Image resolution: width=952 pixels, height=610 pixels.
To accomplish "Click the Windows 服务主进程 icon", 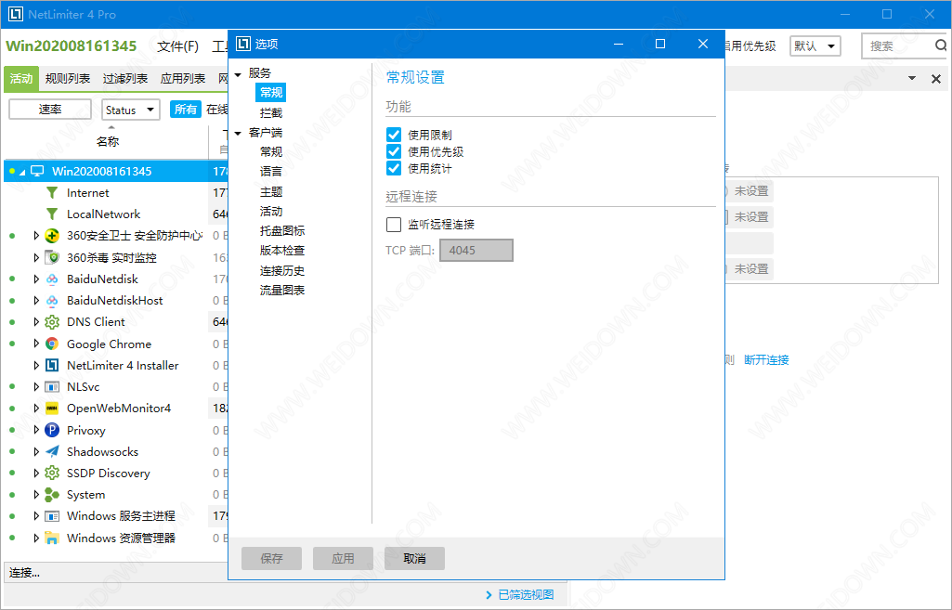I will pyautogui.click(x=52, y=516).
